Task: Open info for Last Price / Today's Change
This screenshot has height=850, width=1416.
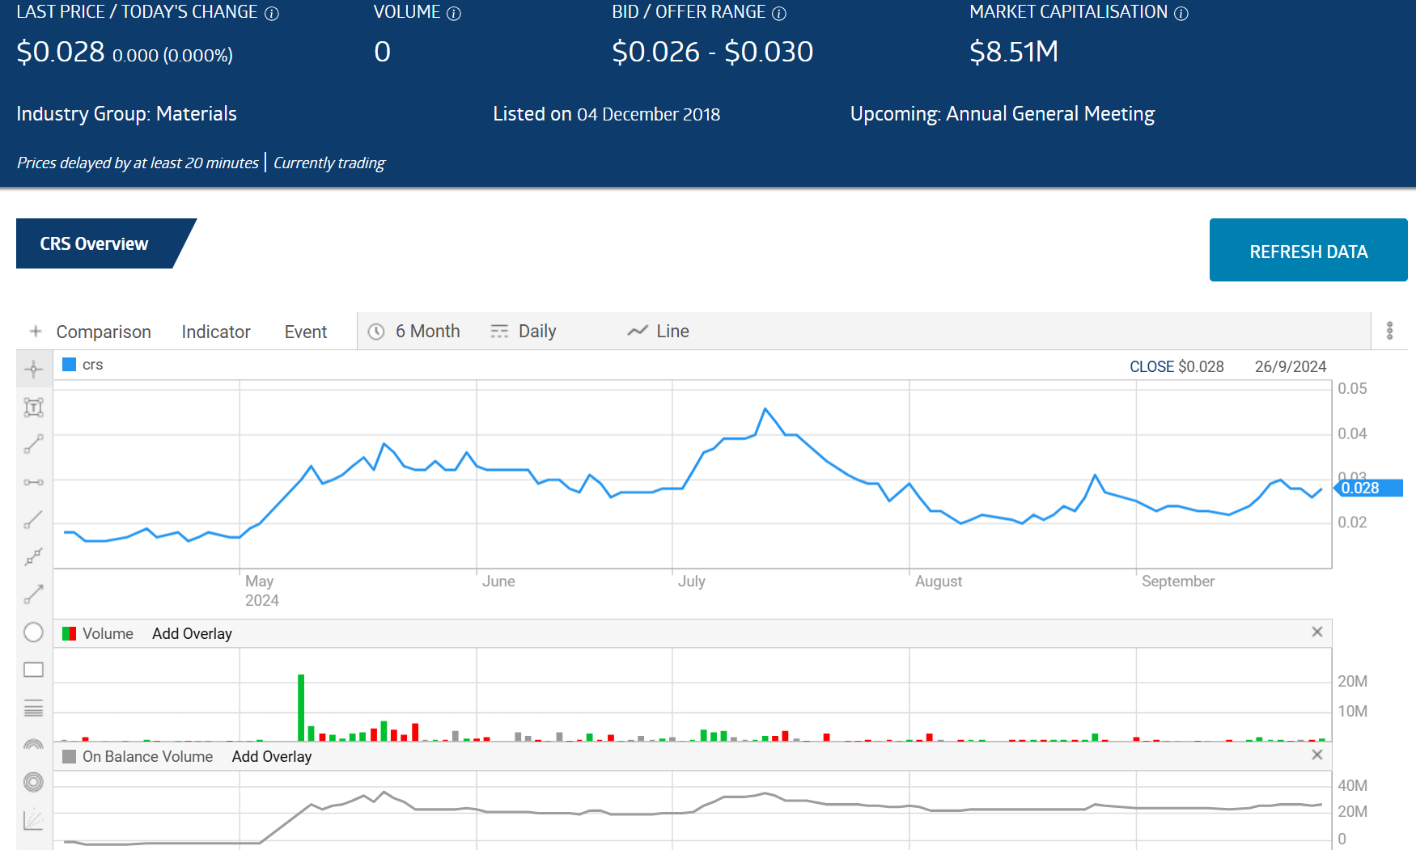Action: pos(272,14)
